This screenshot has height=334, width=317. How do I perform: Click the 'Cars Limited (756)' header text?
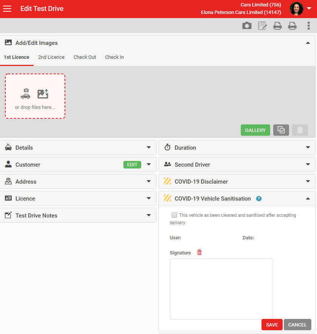click(x=261, y=5)
